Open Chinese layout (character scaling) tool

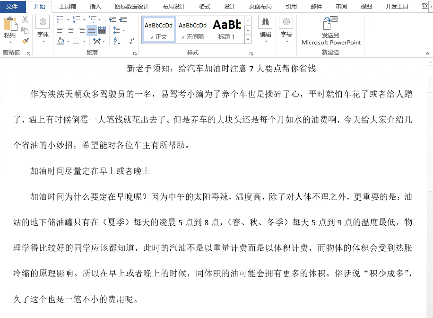(x=97, y=41)
